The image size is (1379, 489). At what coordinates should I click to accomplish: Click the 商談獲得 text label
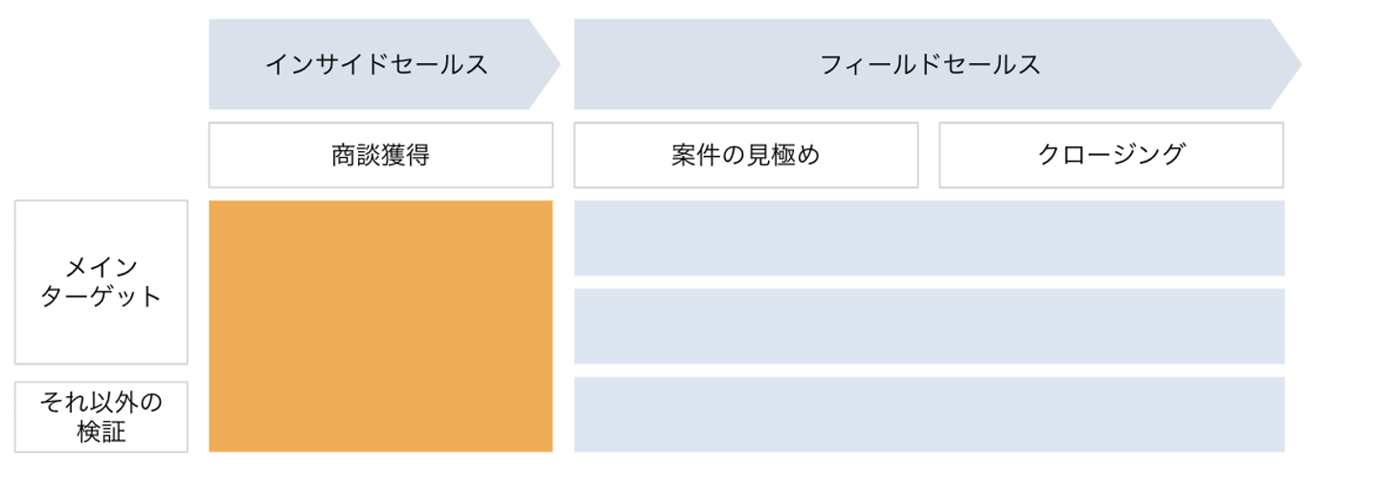(x=380, y=155)
